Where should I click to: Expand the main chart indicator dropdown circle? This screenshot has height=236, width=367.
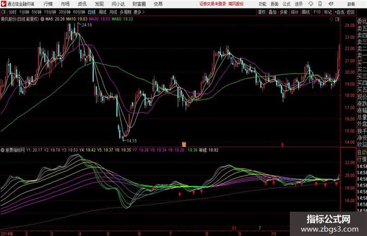click(x=42, y=19)
